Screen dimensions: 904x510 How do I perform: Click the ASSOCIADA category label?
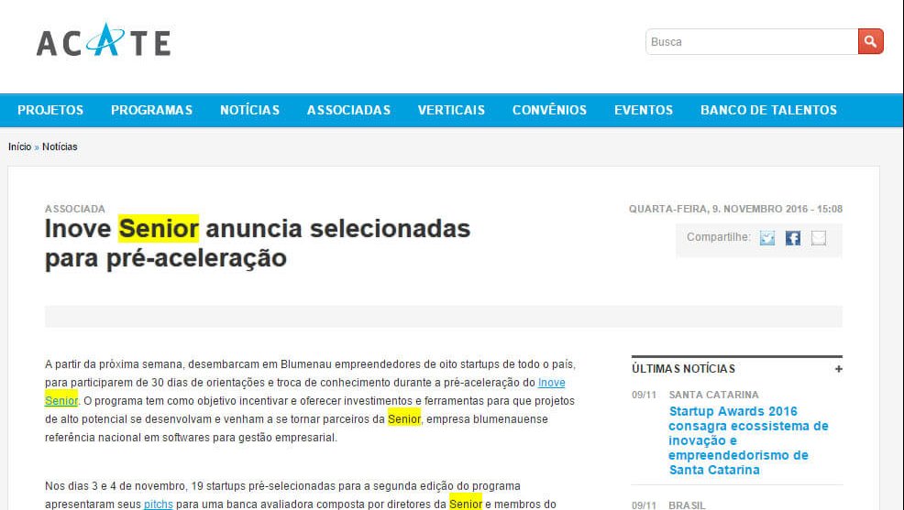(75, 209)
